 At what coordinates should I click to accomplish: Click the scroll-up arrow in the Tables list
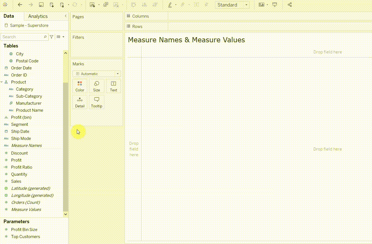tap(65, 53)
